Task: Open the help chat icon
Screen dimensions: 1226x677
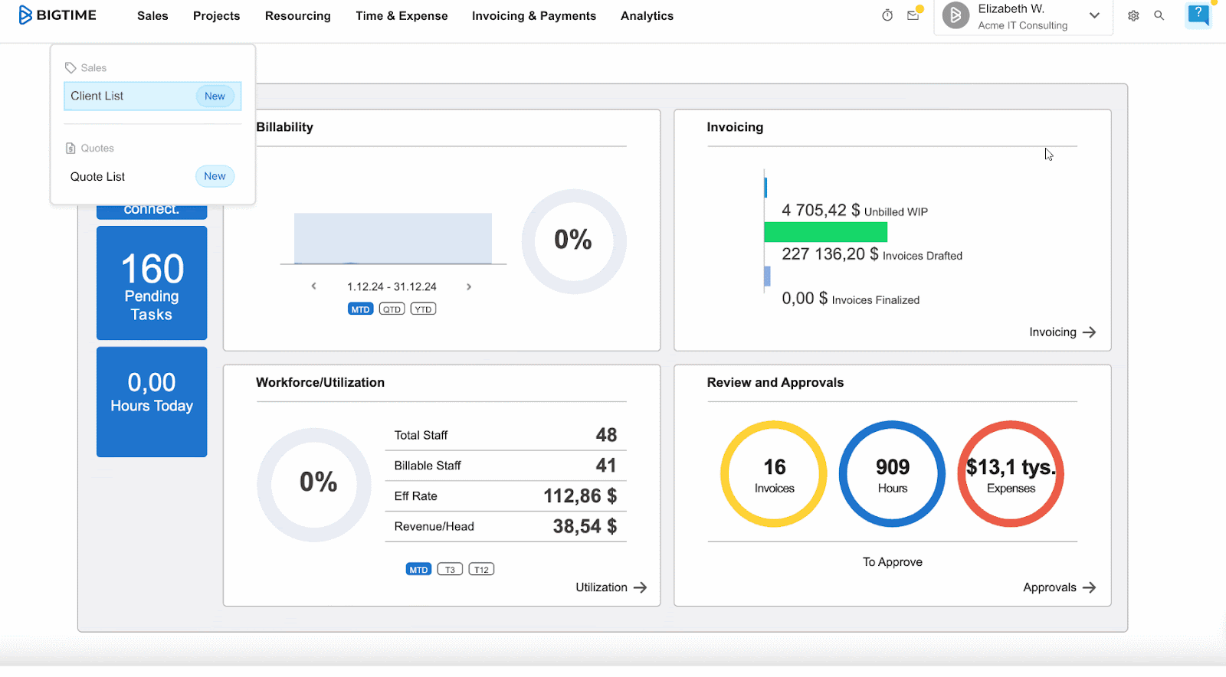Action: (1198, 15)
